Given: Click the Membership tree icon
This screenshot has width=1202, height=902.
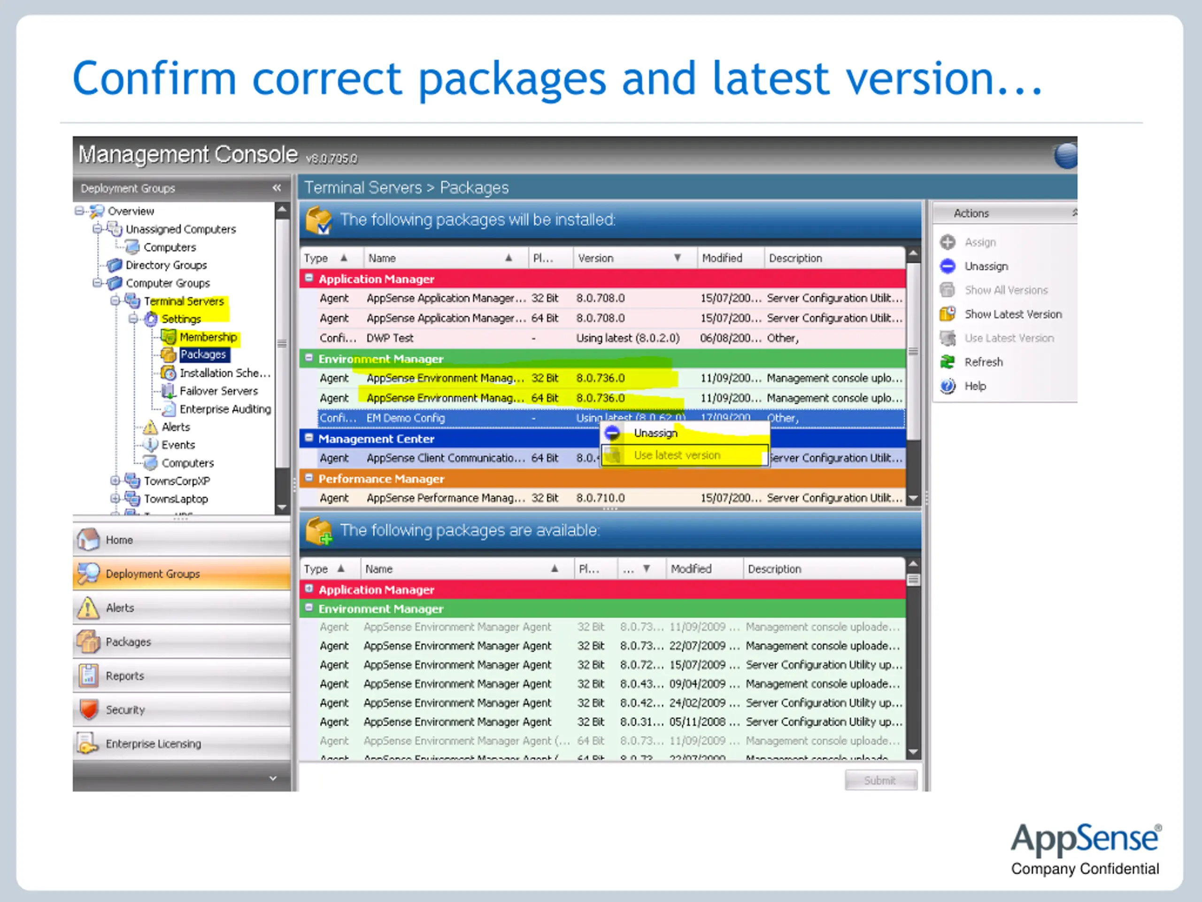Looking at the screenshot, I should (169, 336).
